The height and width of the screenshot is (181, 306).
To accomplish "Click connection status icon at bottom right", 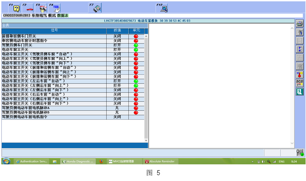I will tap(300, 153).
